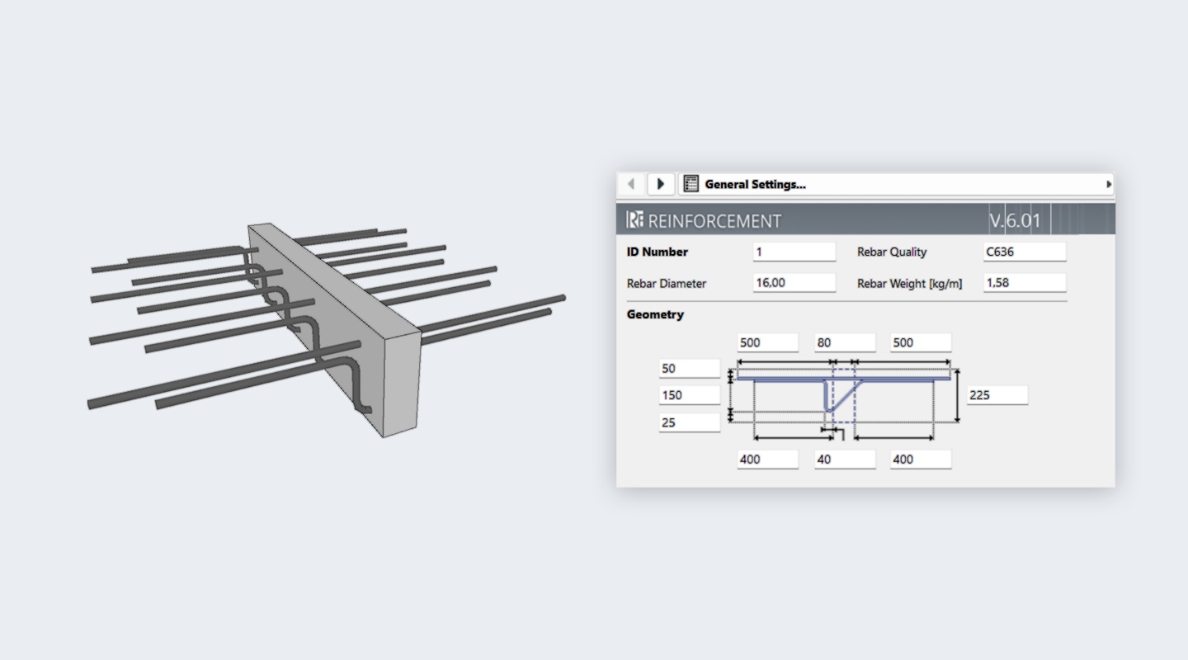Click the 40 geometry field
This screenshot has width=1188, height=660.
point(845,459)
